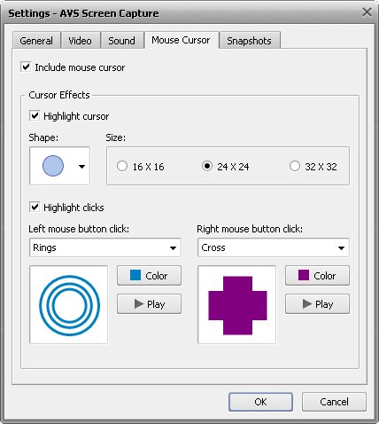
Task: Select the 24 X 24 radio button
Action: [207, 166]
